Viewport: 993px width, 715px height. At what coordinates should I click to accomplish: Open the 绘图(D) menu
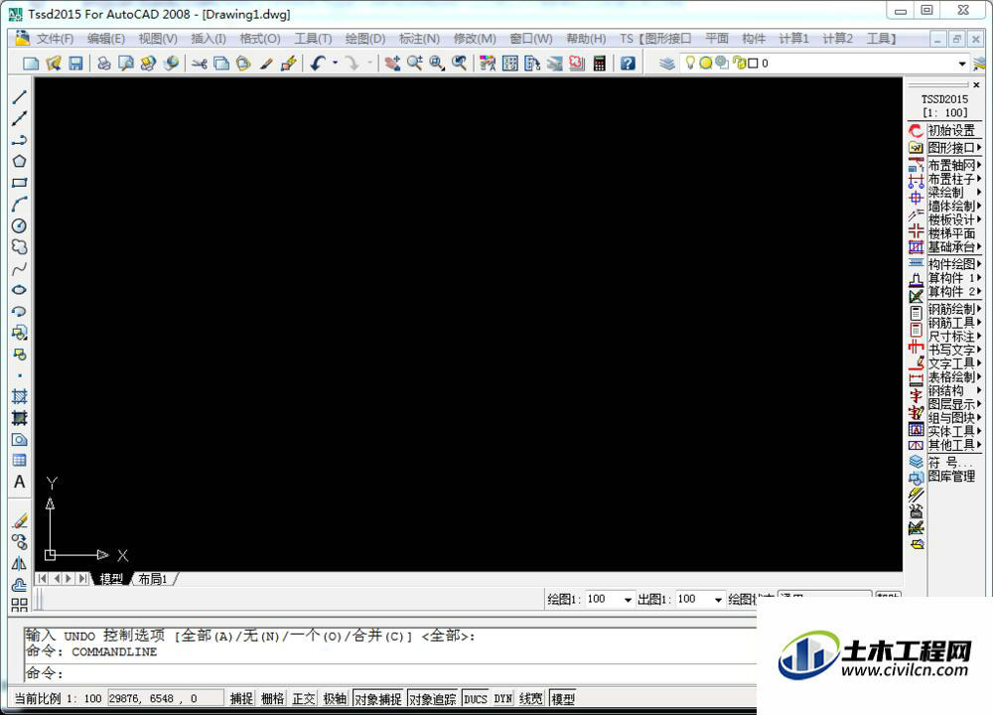click(x=364, y=39)
